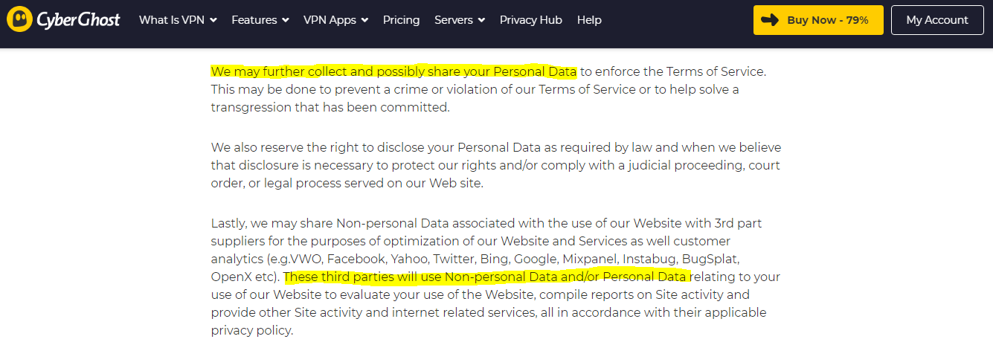Click the Buy Now - 79% button
The width and height of the screenshot is (993, 345).
pos(818,20)
